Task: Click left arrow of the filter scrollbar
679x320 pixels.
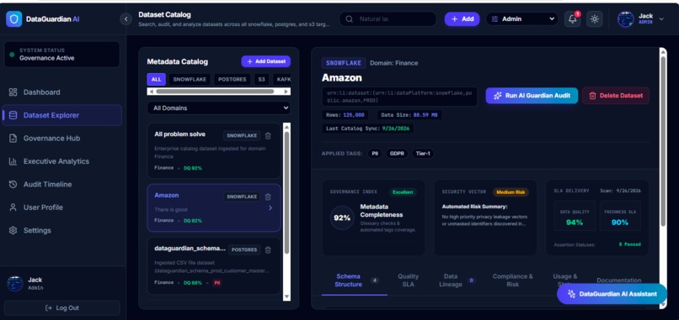Action: pyautogui.click(x=150, y=91)
